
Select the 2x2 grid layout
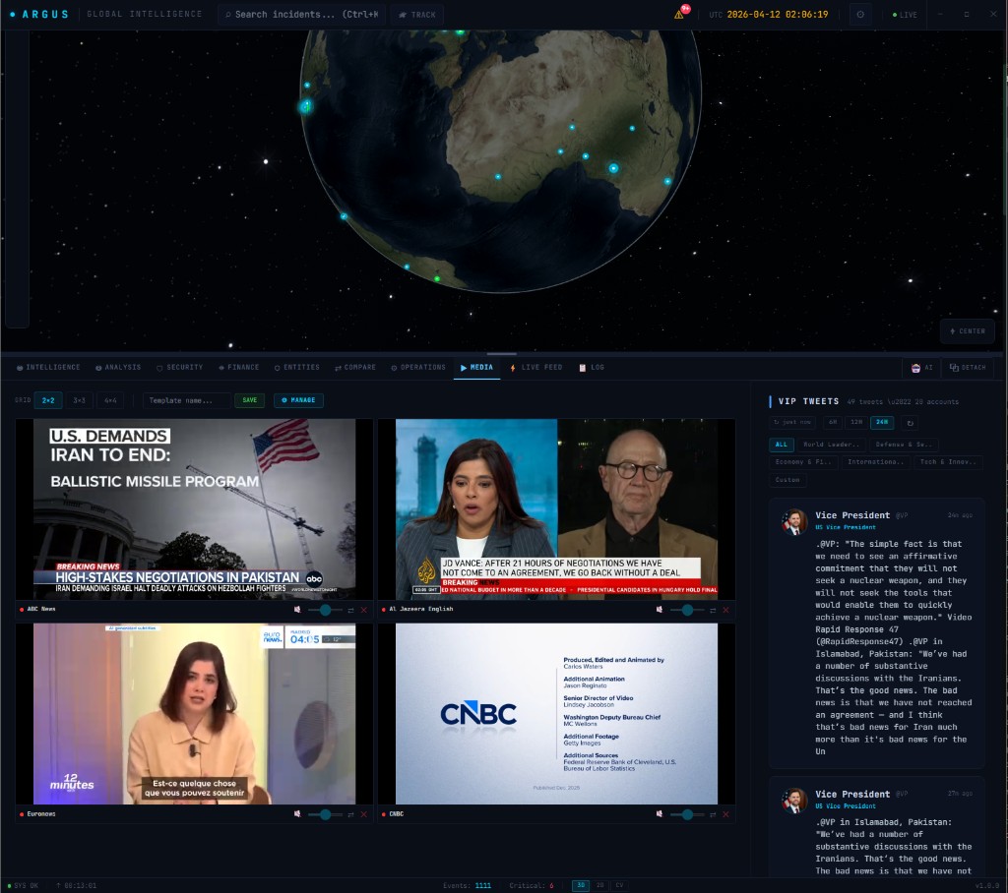48,400
